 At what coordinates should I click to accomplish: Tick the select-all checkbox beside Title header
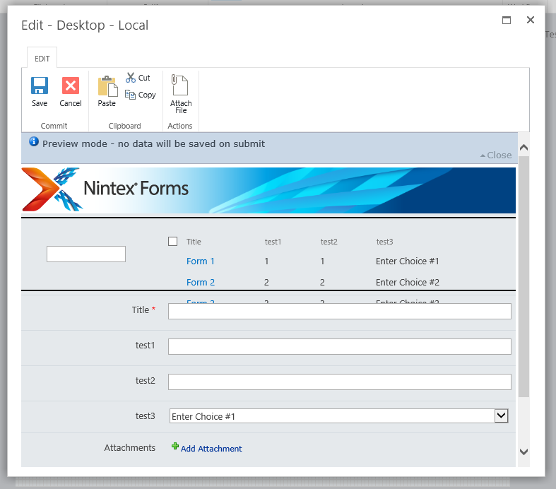[172, 242]
